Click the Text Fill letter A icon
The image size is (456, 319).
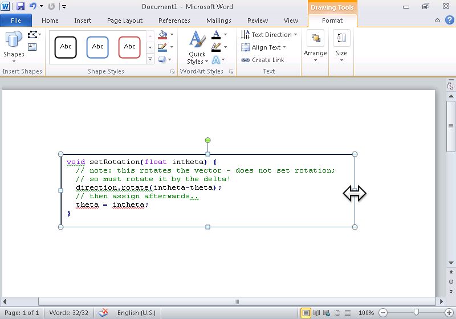pos(216,35)
